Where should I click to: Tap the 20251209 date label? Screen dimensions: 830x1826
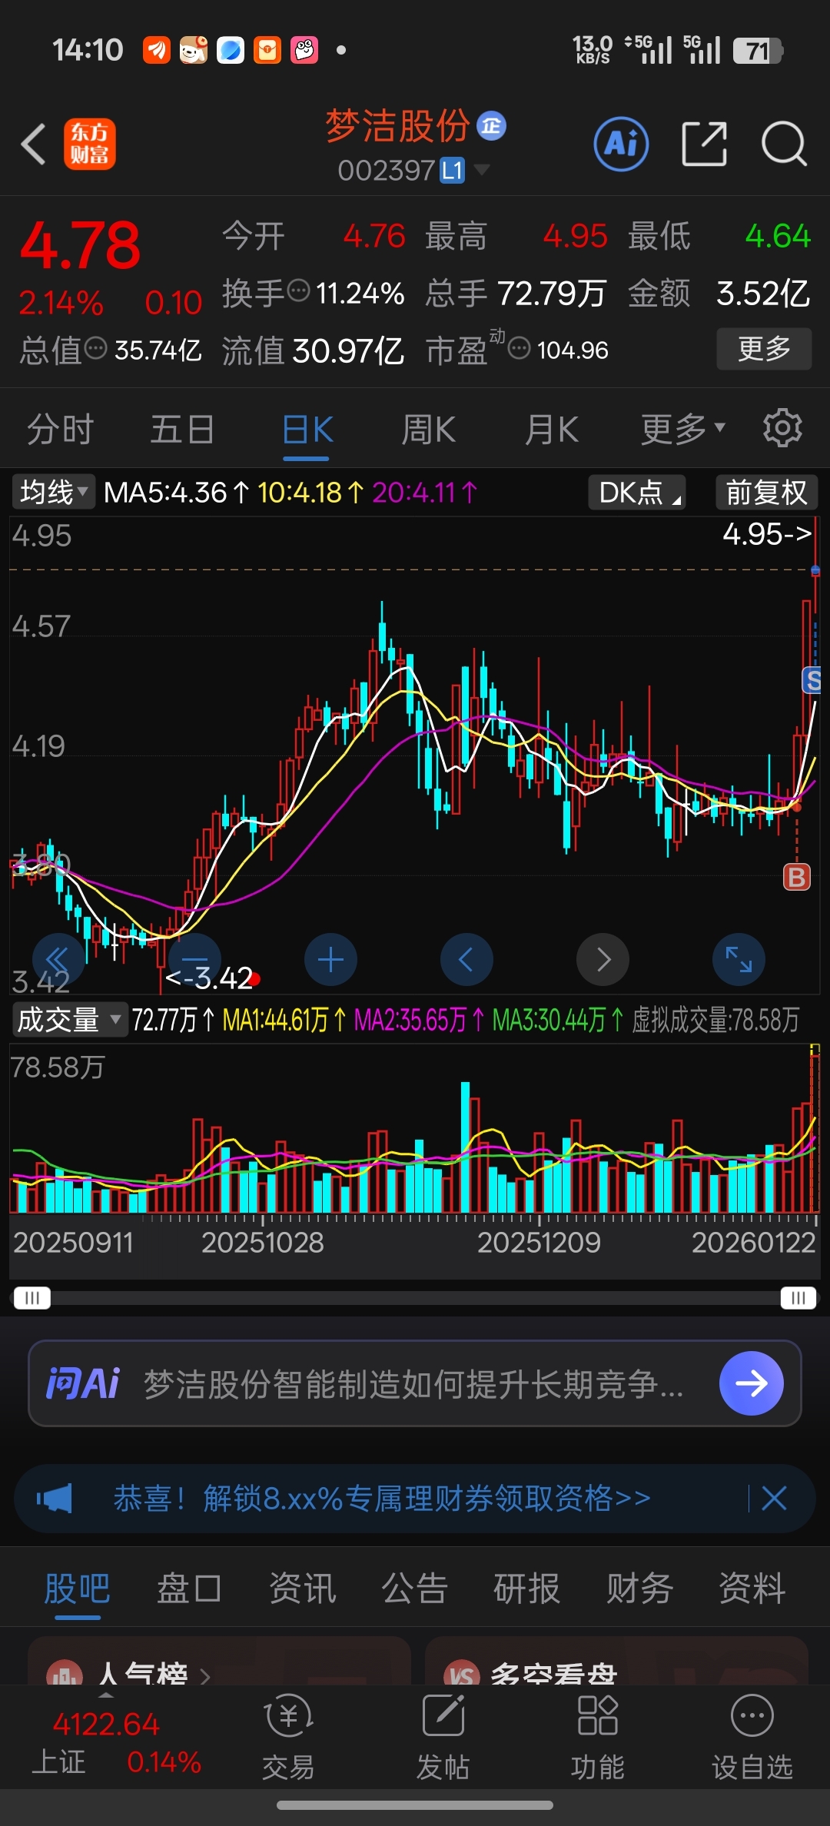[x=539, y=1242]
